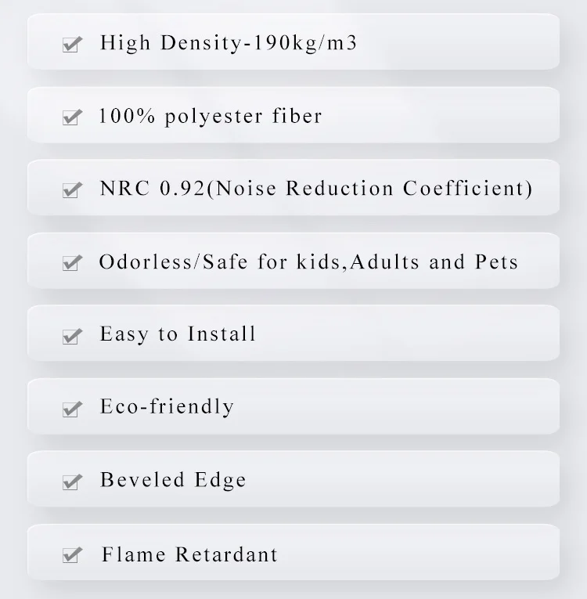Select the "Eco-friendly" text
587x599 pixels.
[167, 407]
